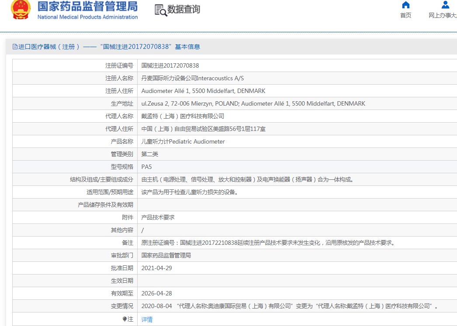This screenshot has height=326, width=457.
Task: Click the bulb icon beside 注
Action: point(125,319)
